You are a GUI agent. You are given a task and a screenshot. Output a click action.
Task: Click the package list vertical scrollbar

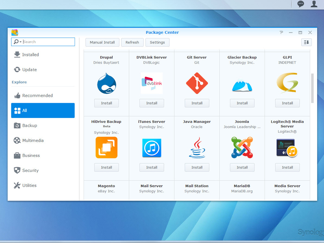coord(312,88)
